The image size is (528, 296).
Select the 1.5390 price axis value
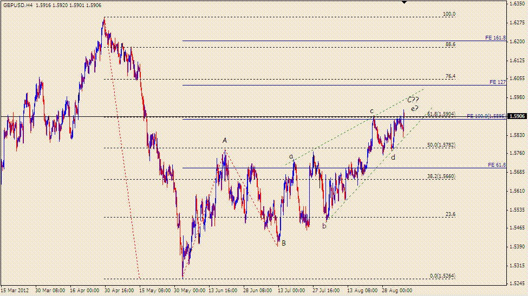[517, 246]
